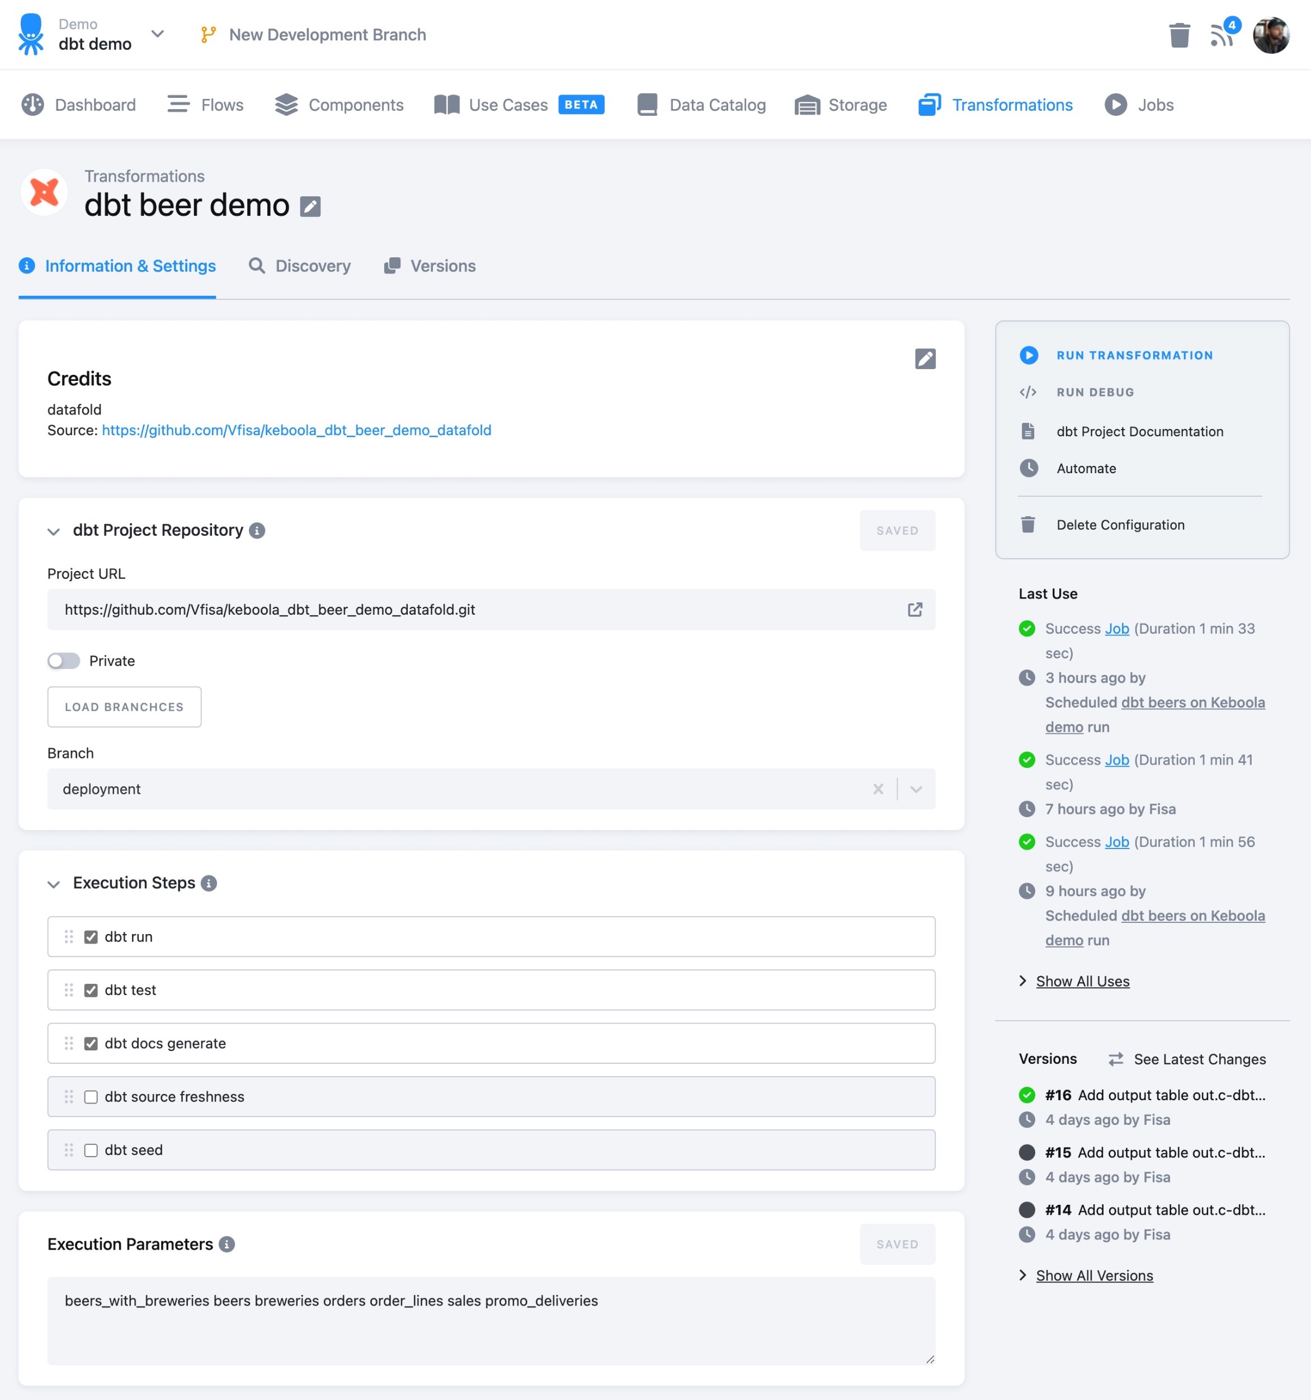Clear the deployment branch selection
This screenshot has height=1400, width=1311.
click(x=878, y=789)
